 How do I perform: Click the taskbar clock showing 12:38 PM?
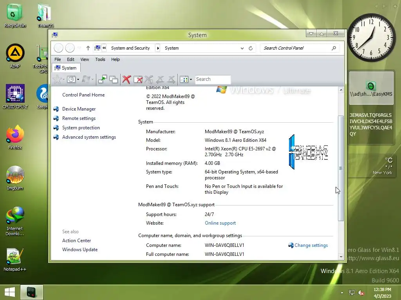[x=382, y=293]
